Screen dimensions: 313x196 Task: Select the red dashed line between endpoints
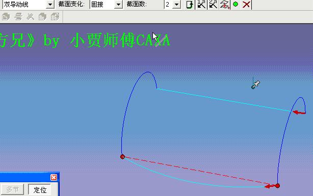click(x=200, y=171)
